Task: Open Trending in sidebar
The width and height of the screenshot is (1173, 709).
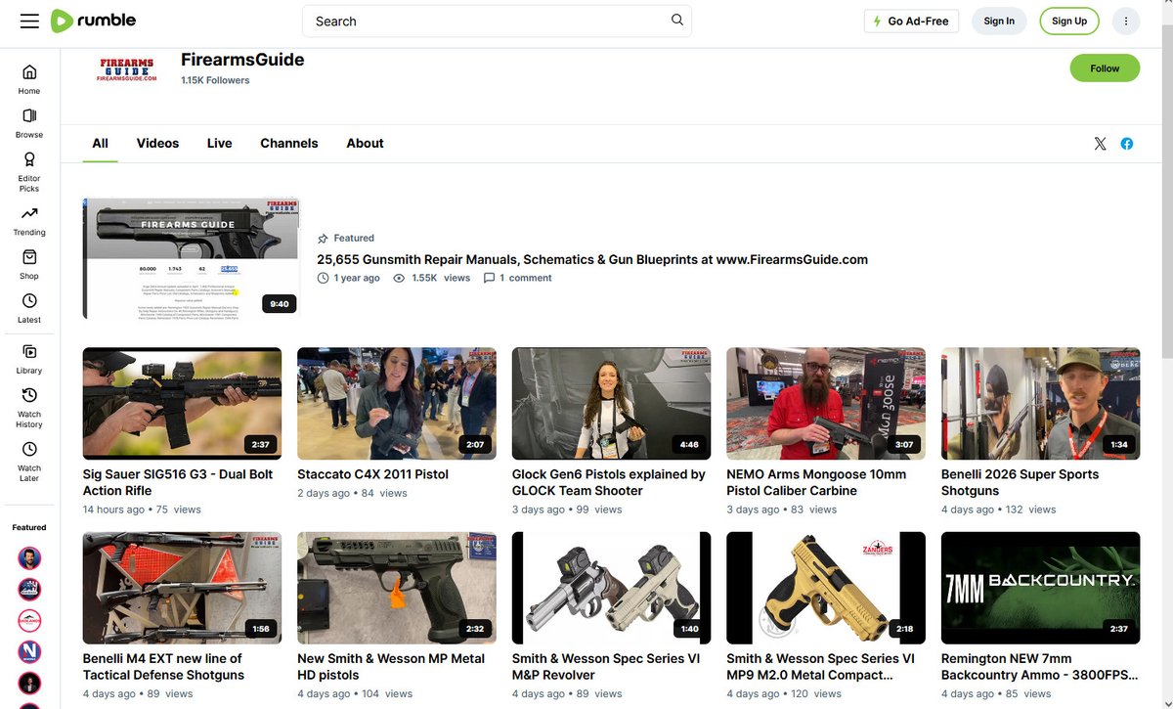Action: point(29,221)
